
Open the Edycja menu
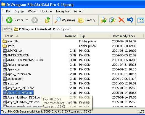19,11
